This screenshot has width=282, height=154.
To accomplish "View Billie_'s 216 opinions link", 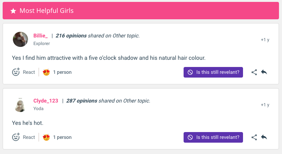I will click(71, 36).
